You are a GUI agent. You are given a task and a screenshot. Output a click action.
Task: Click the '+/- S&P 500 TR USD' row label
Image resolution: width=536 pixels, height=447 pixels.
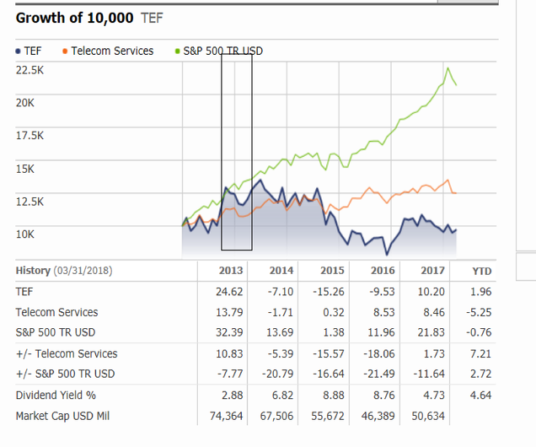[x=65, y=374]
